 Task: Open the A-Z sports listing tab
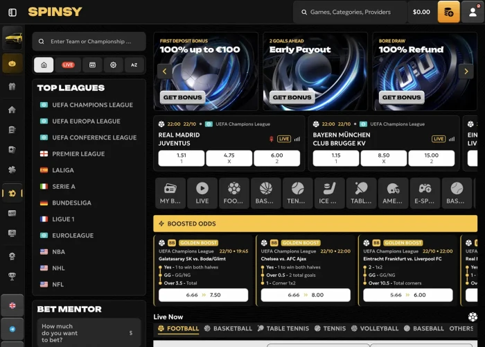coord(134,65)
